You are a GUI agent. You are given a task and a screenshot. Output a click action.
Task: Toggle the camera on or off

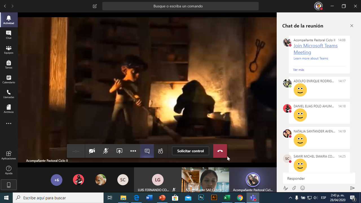point(92,151)
